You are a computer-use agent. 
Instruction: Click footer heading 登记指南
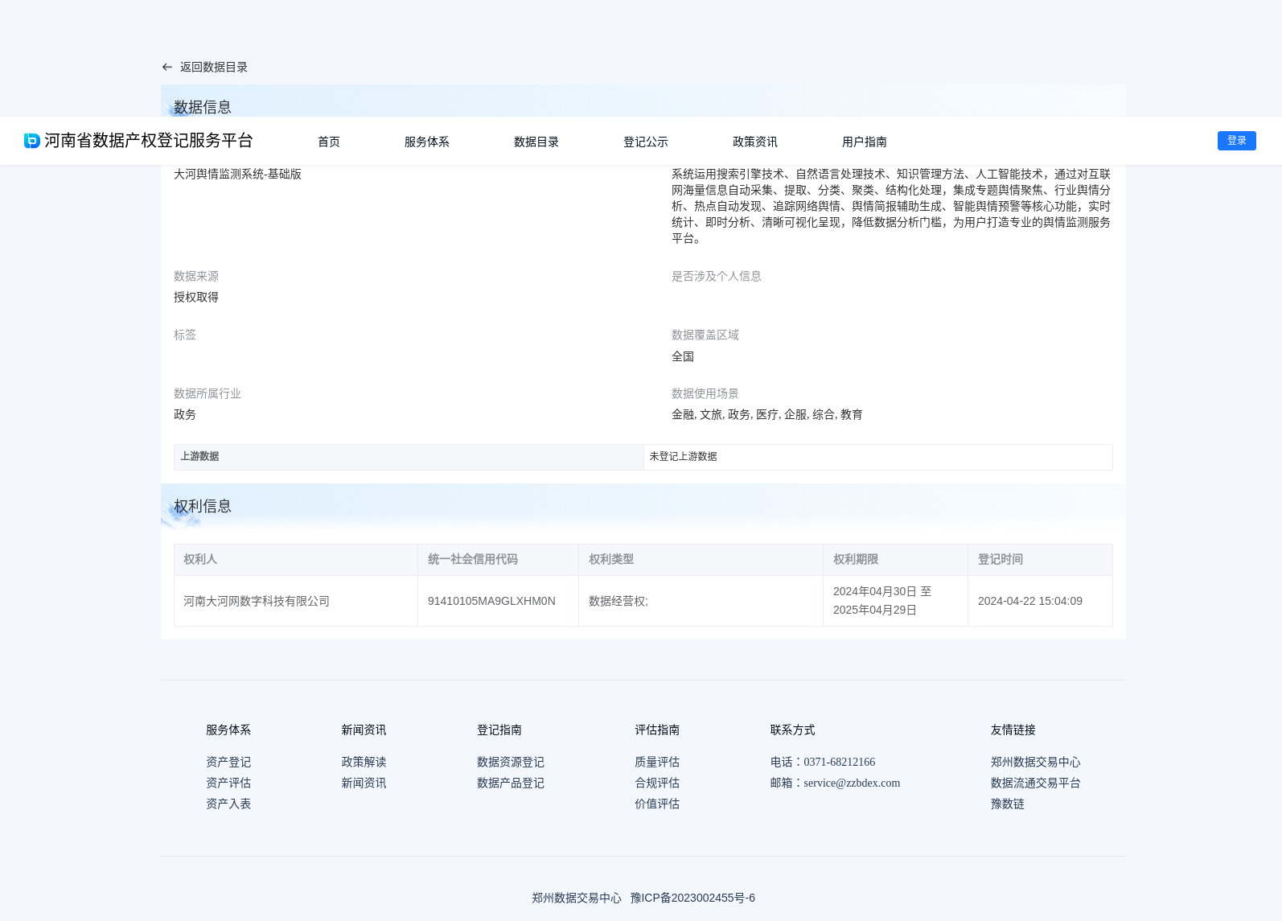click(499, 730)
